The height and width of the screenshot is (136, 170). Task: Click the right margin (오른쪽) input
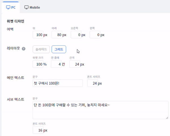(x=76, y=35)
